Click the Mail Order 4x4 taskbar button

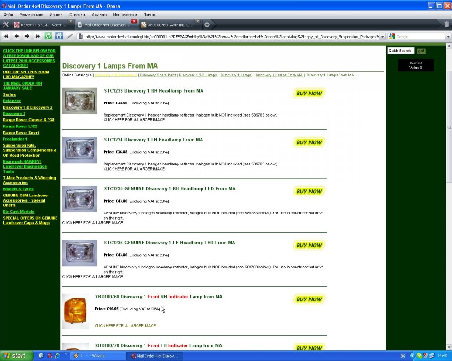[155, 356]
